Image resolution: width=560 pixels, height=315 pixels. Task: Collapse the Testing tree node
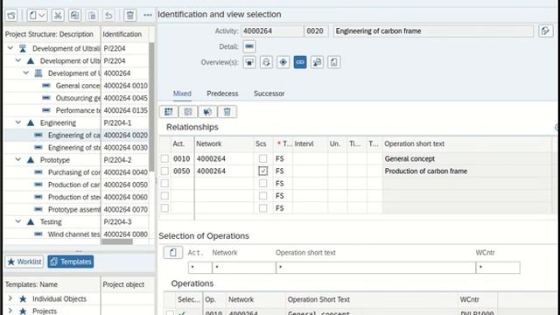click(x=17, y=221)
